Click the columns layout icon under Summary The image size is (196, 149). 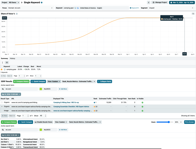click(7, 63)
